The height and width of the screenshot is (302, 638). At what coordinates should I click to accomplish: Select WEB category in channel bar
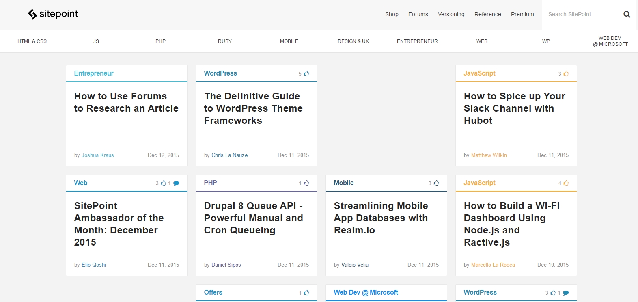coord(482,41)
